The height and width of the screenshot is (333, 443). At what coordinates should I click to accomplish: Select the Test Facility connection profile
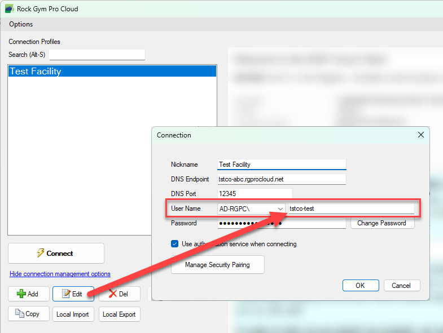click(112, 71)
